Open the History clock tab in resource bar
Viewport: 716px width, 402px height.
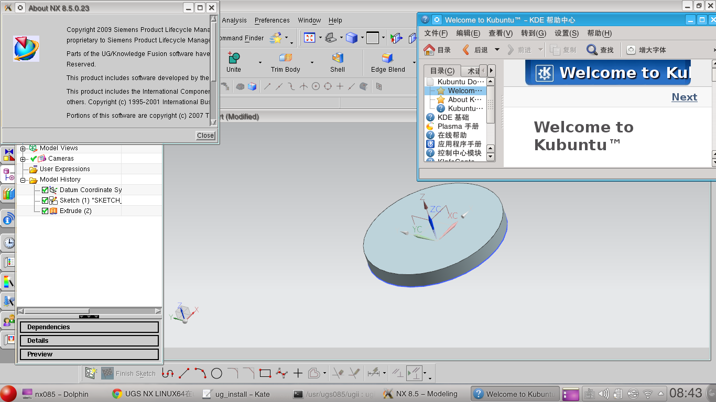point(8,242)
